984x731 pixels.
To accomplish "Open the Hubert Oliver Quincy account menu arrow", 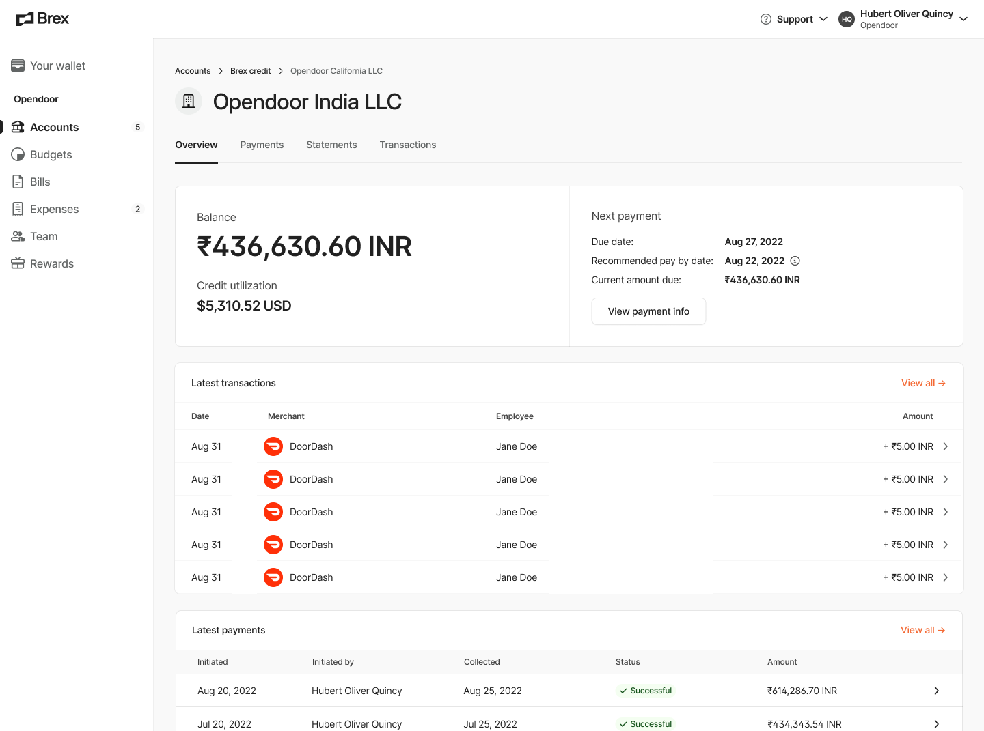I will click(x=963, y=19).
